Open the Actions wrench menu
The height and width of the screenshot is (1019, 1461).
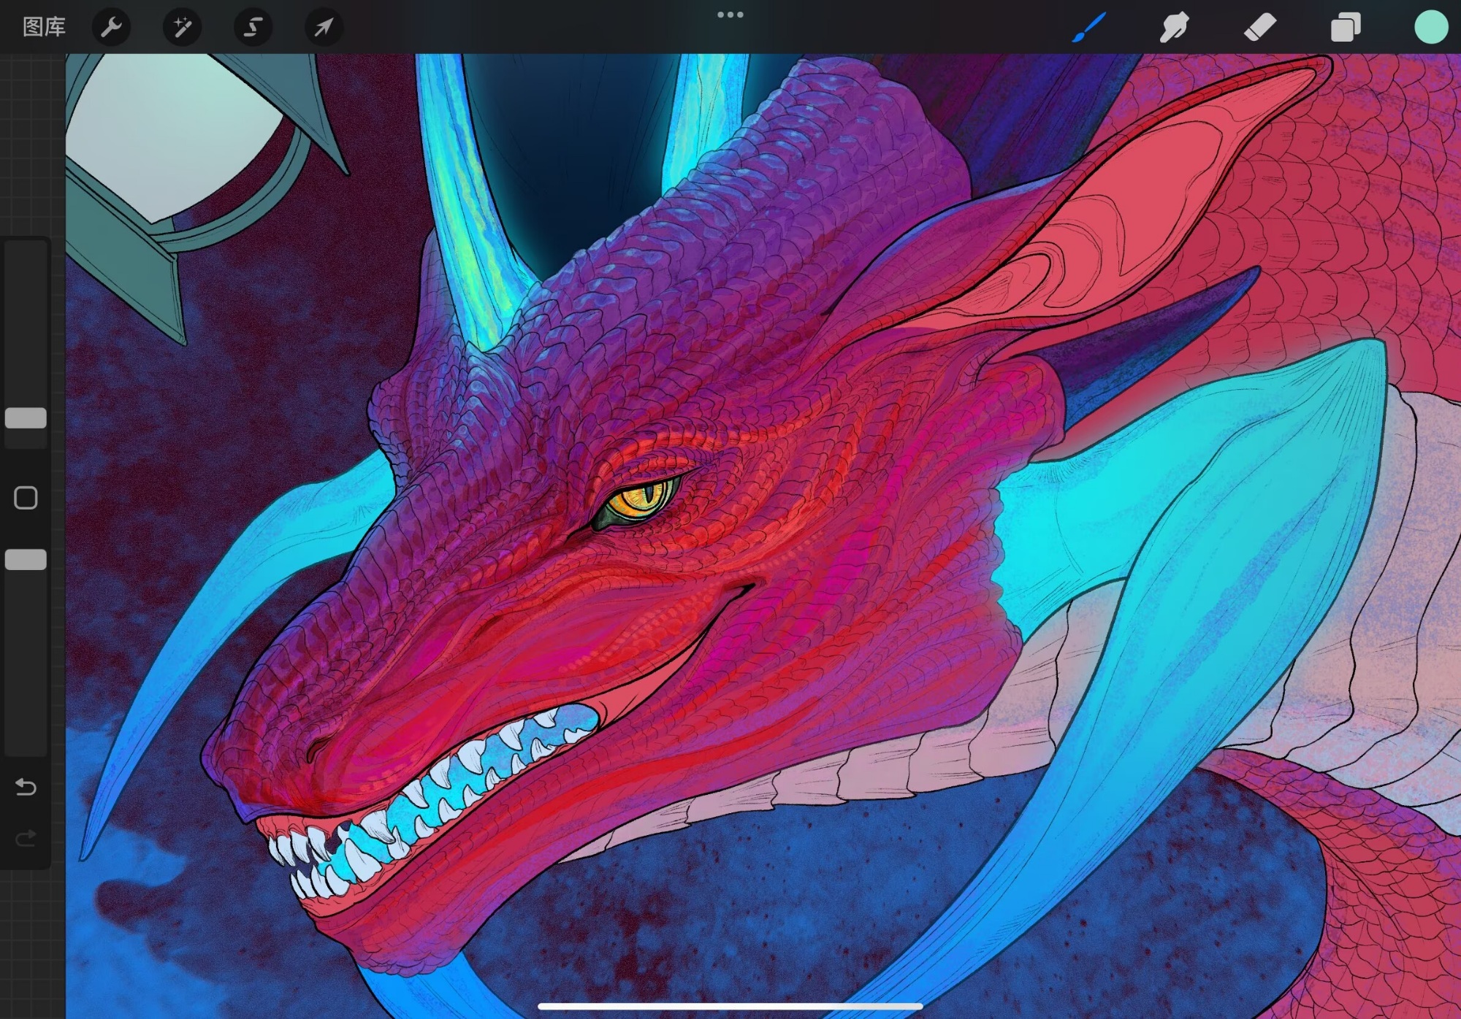pyautogui.click(x=111, y=28)
